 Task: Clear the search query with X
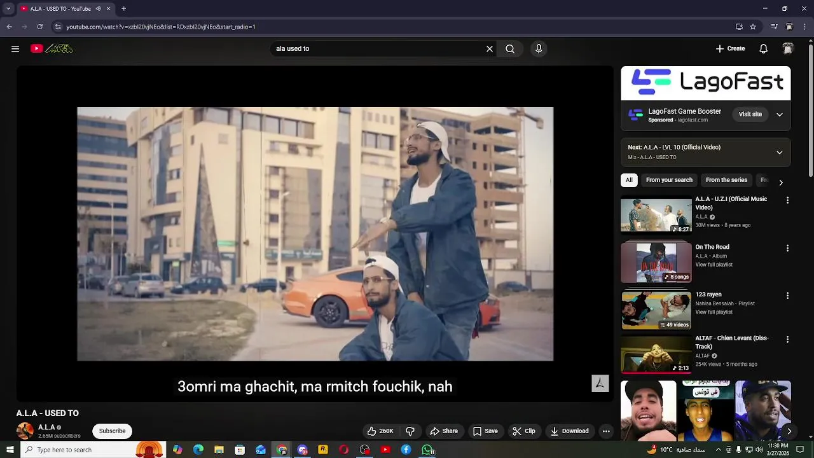(490, 48)
